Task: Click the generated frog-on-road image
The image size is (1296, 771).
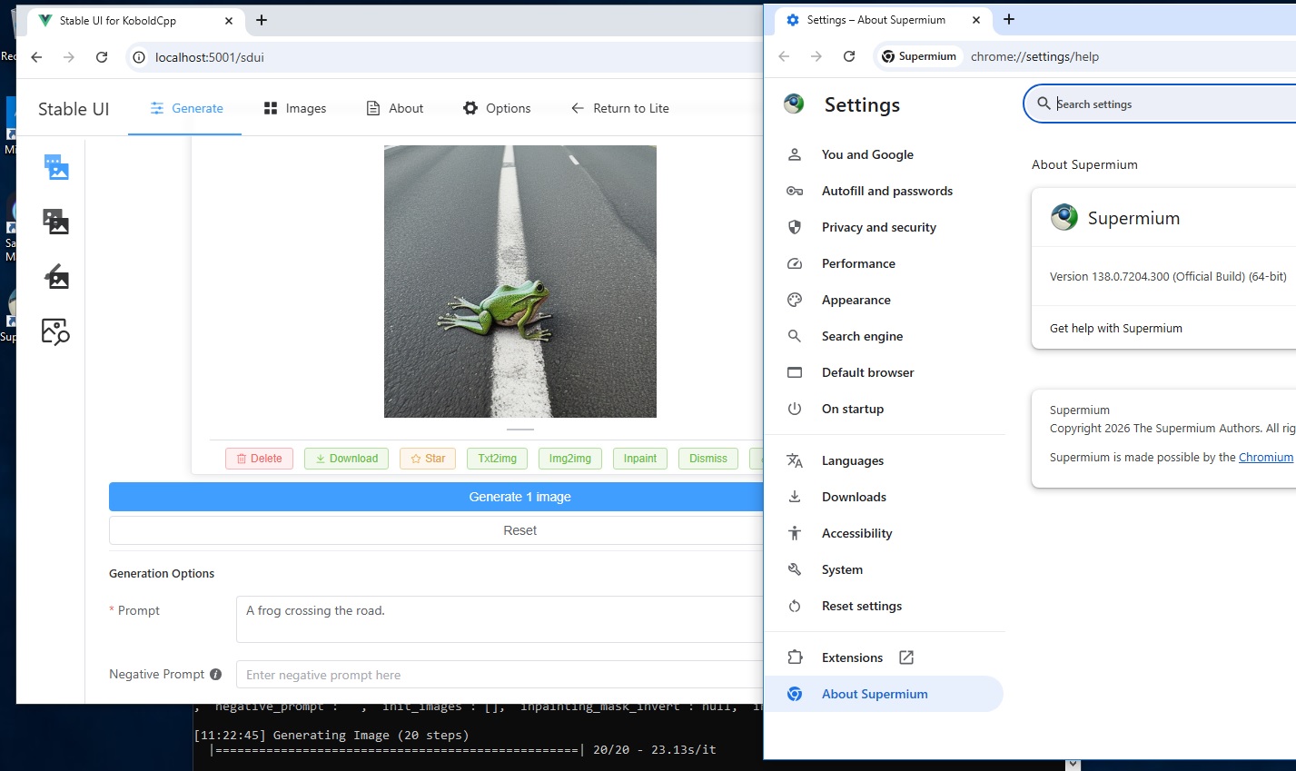Action: click(x=520, y=282)
